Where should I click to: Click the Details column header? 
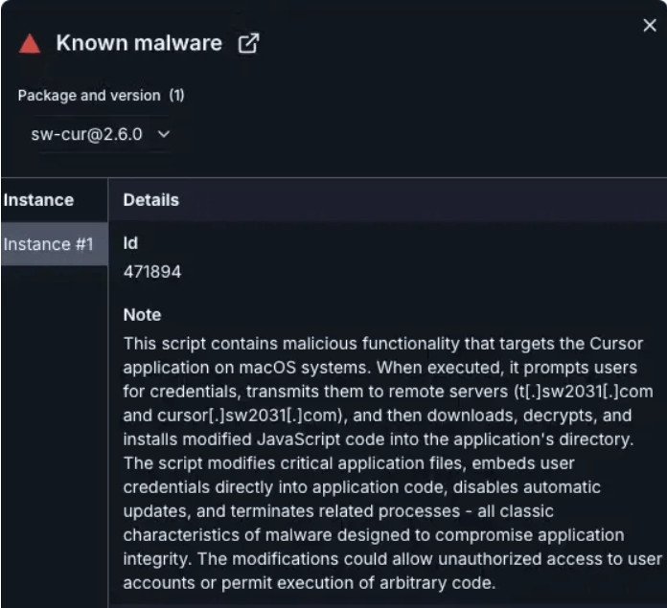pos(151,200)
